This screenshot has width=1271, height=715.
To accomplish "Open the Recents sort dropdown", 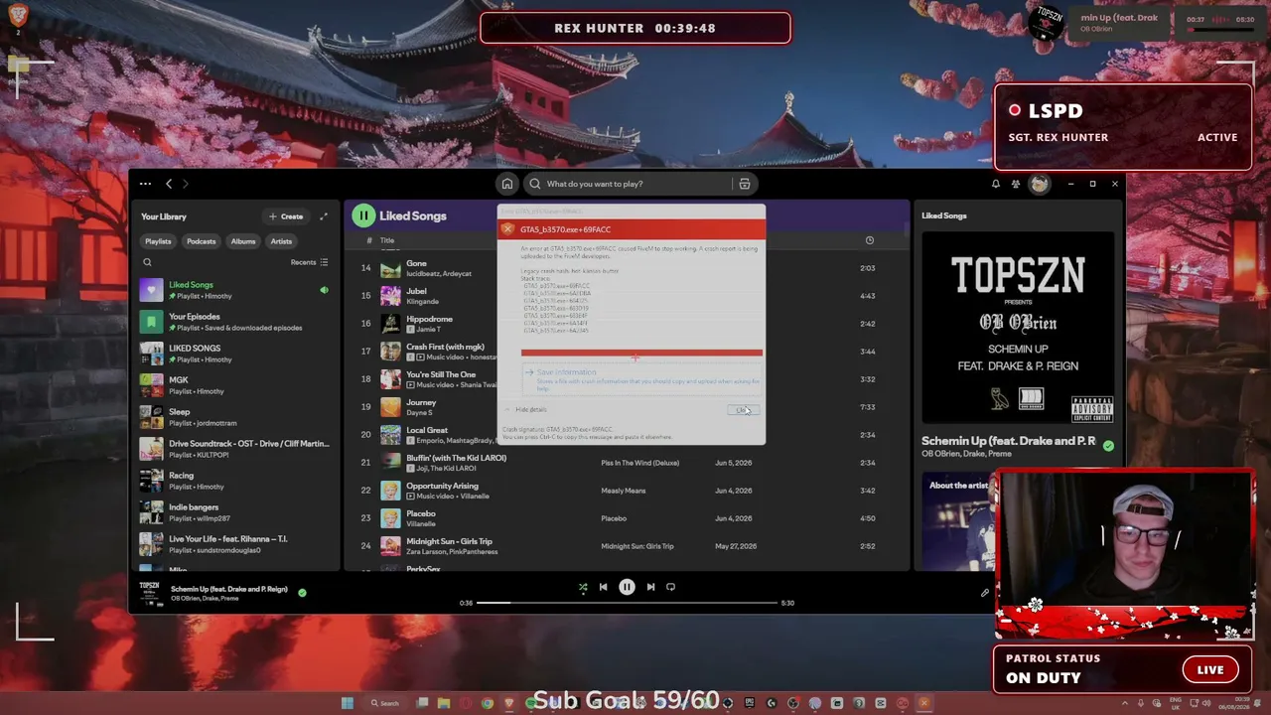I will click(x=309, y=262).
